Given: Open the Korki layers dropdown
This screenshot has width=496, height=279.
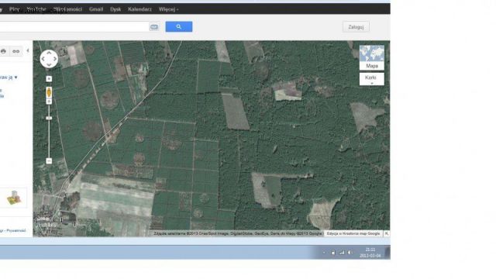Looking at the screenshot, I should pos(372,79).
